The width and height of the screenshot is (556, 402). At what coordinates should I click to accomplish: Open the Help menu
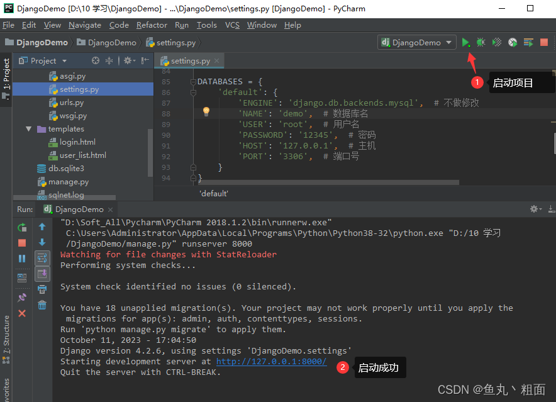292,25
